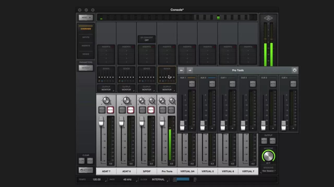This screenshot has width=334, height=187.
Task: Switch to the OVERVIEW view
Action: click(x=86, y=29)
